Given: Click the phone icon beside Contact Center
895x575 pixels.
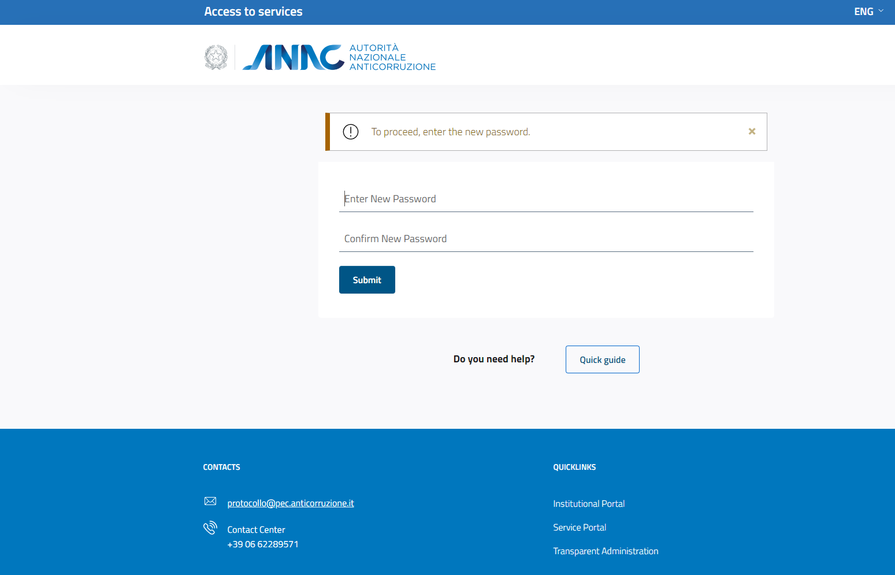Looking at the screenshot, I should point(210,528).
